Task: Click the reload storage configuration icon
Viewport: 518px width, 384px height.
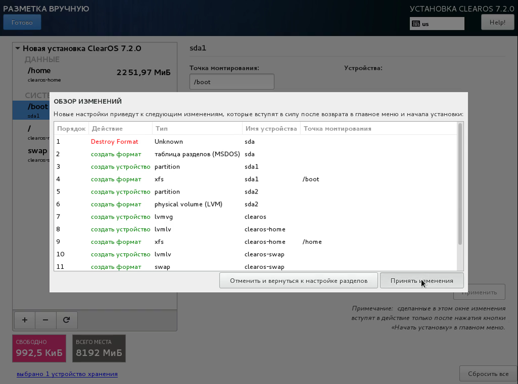Action: [66, 320]
